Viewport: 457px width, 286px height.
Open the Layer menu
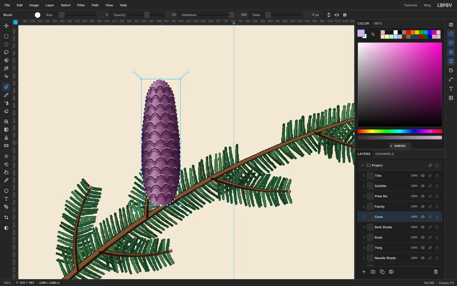[50, 5]
